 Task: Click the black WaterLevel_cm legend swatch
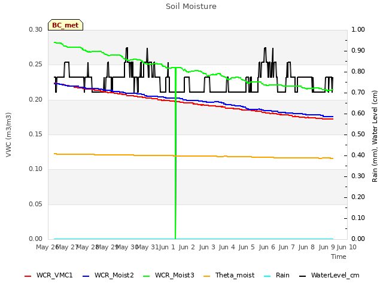point(303,276)
